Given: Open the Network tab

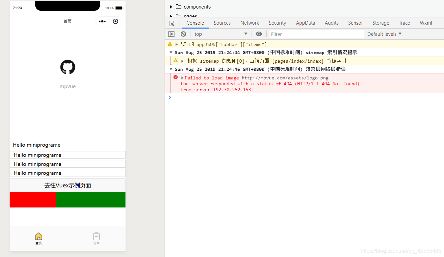Looking at the screenshot, I should (250, 23).
